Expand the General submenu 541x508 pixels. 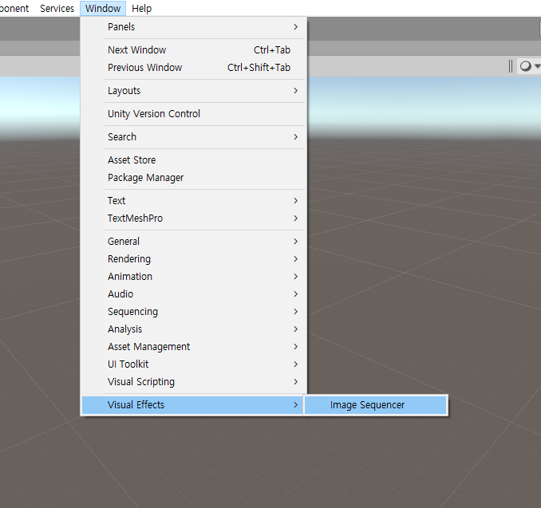[x=194, y=242]
